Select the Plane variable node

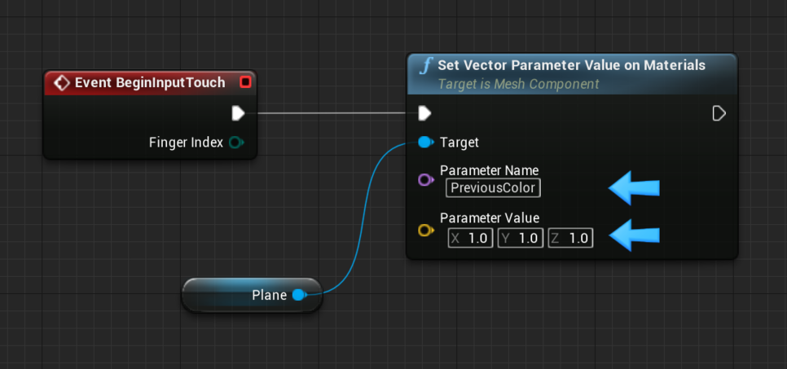tap(252, 295)
